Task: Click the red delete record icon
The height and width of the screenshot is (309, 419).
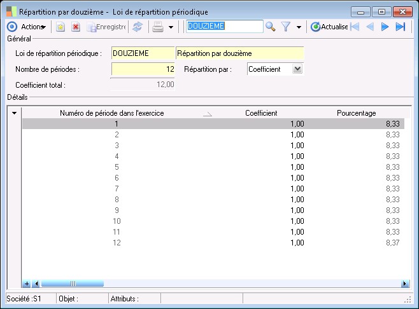Action: (x=75, y=27)
